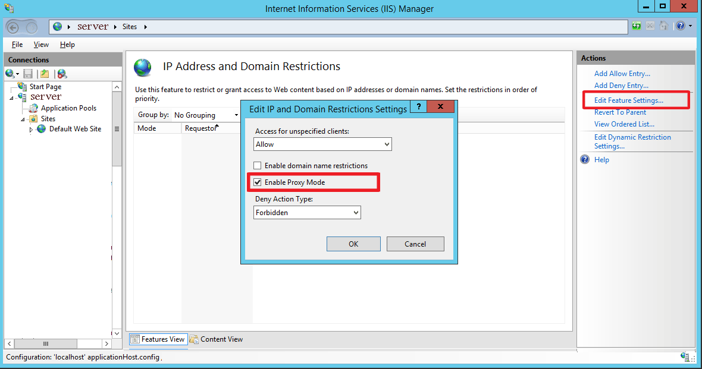The height and width of the screenshot is (369, 702).
Task: Click Connections tree scroll down arrow
Action: [117, 333]
